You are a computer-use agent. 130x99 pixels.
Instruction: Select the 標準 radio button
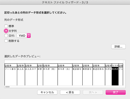6,26
